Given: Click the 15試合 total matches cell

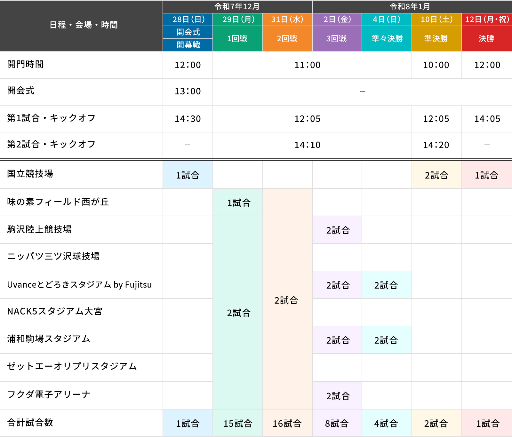Looking at the screenshot, I should (x=238, y=424).
